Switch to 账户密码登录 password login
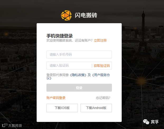Image resolution: width=164 pixels, height=129 pixels. coord(56,98)
